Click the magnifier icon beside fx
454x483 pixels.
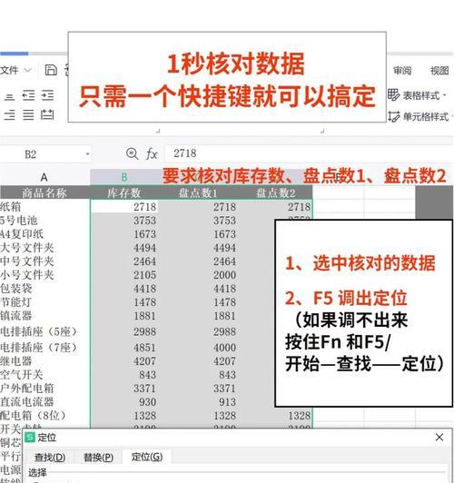(133, 153)
